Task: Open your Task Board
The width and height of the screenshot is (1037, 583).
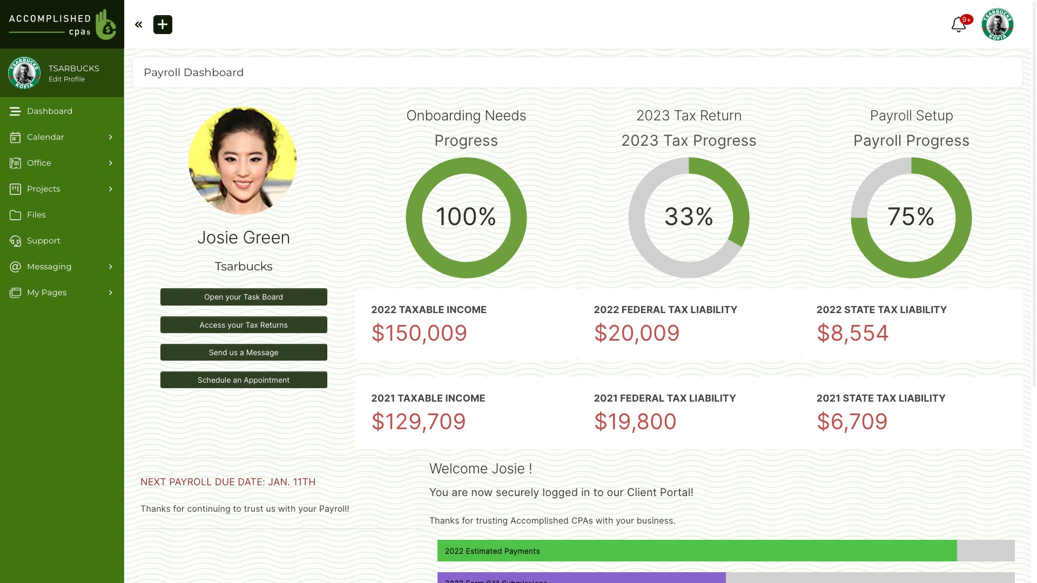Action: [x=244, y=297]
